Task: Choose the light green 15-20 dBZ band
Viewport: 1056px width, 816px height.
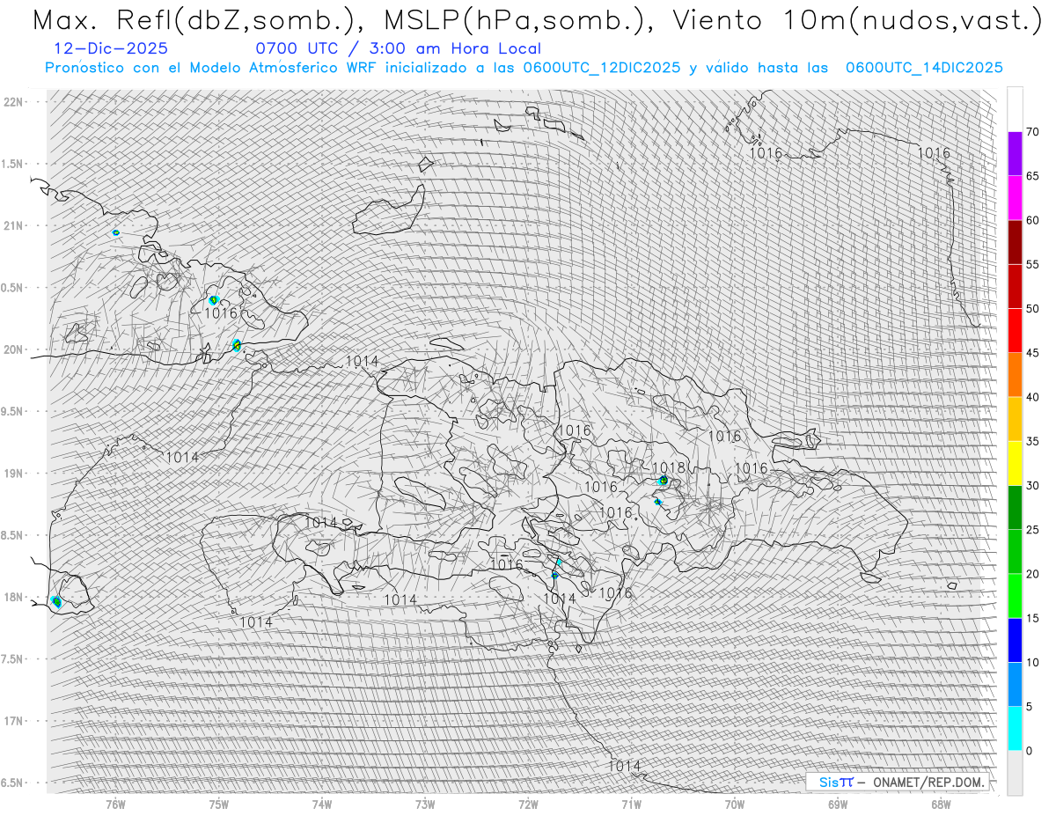Action: (x=1015, y=596)
